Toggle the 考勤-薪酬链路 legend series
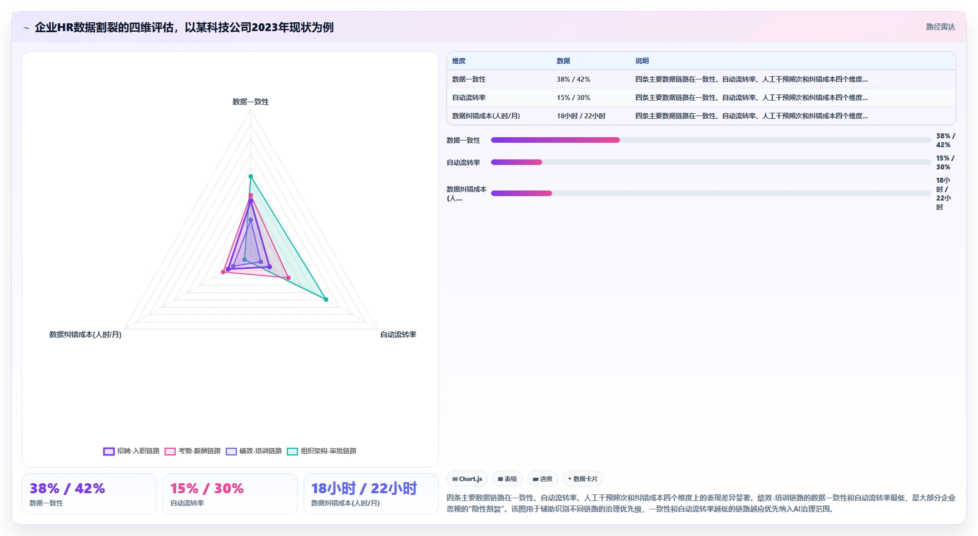The image size is (978, 536). tap(193, 451)
